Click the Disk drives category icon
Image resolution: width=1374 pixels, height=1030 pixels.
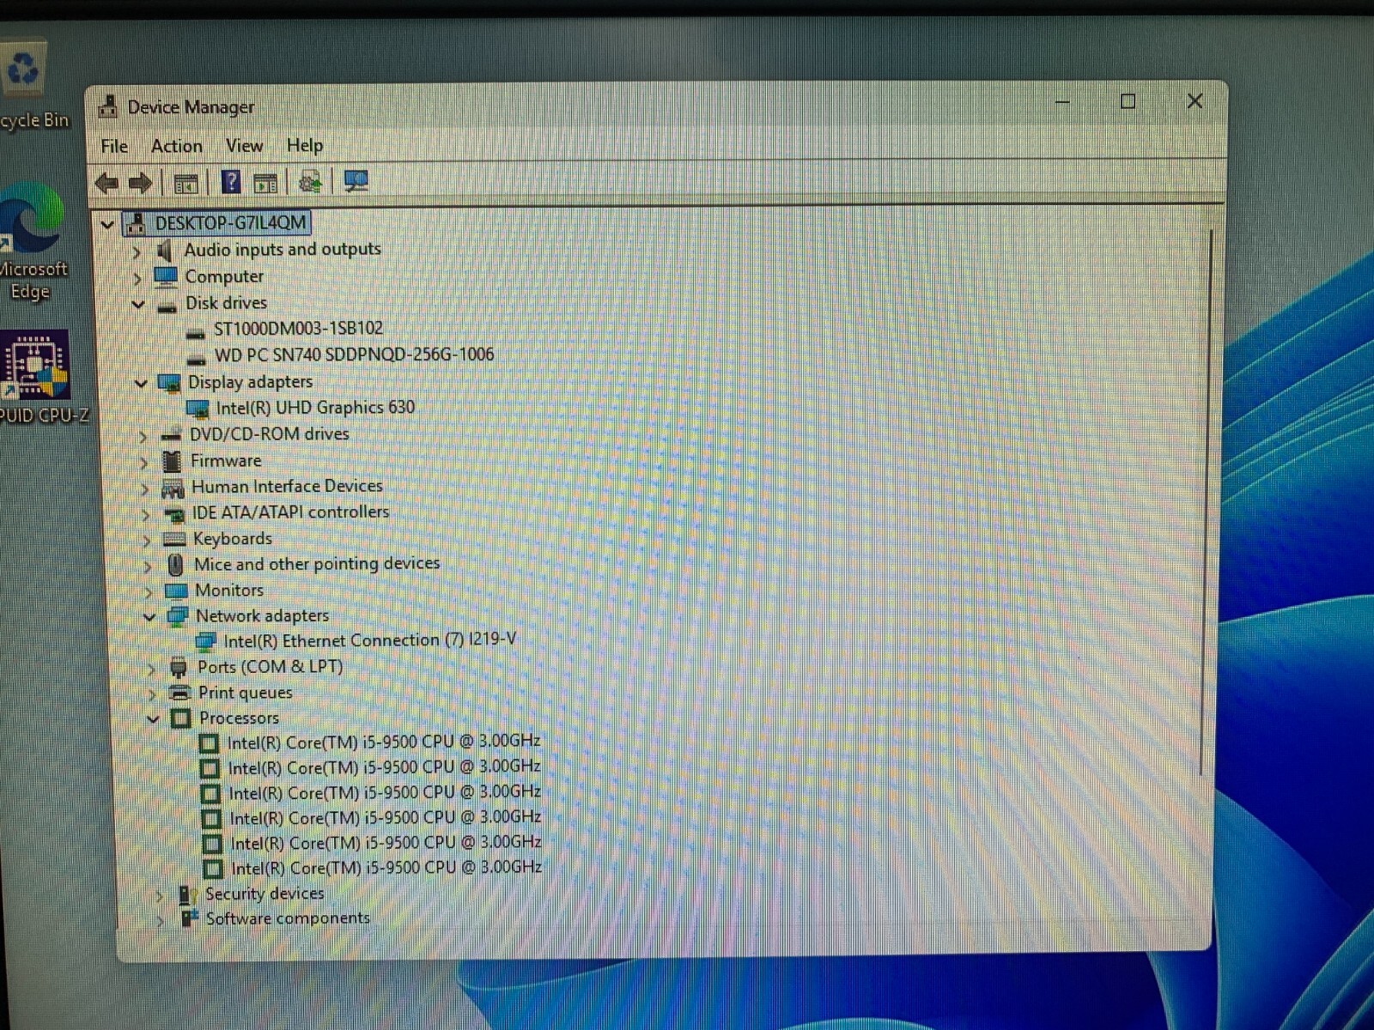pyautogui.click(x=167, y=305)
